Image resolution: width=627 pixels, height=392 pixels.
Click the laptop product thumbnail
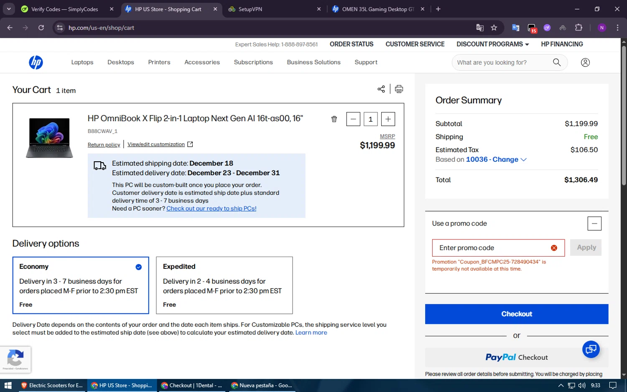click(49, 138)
